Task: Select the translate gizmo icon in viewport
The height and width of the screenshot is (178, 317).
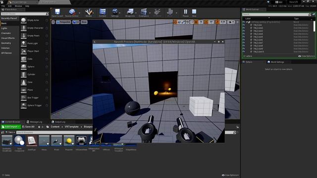Action: click(x=175, y=22)
